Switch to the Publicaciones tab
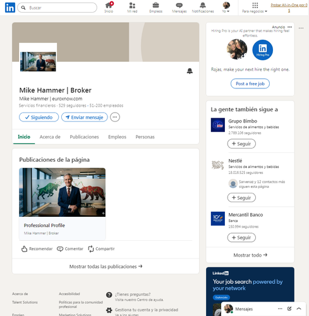Image resolution: width=309 pixels, height=316 pixels. (x=84, y=137)
